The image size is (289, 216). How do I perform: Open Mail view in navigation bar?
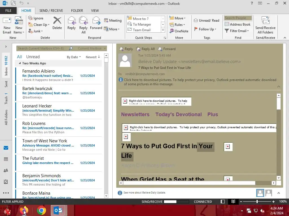pyautogui.click(x=6, y=148)
